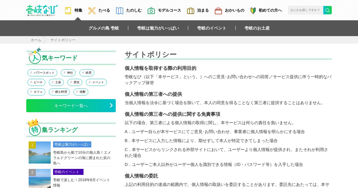Select the 壱岐のお土産 submenu item
The height and width of the screenshot is (188, 358).
pyautogui.click(x=257, y=28)
